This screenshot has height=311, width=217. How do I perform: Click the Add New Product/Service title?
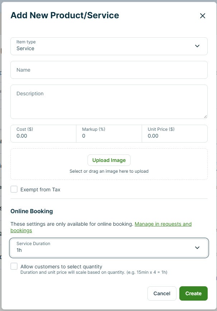(65, 15)
